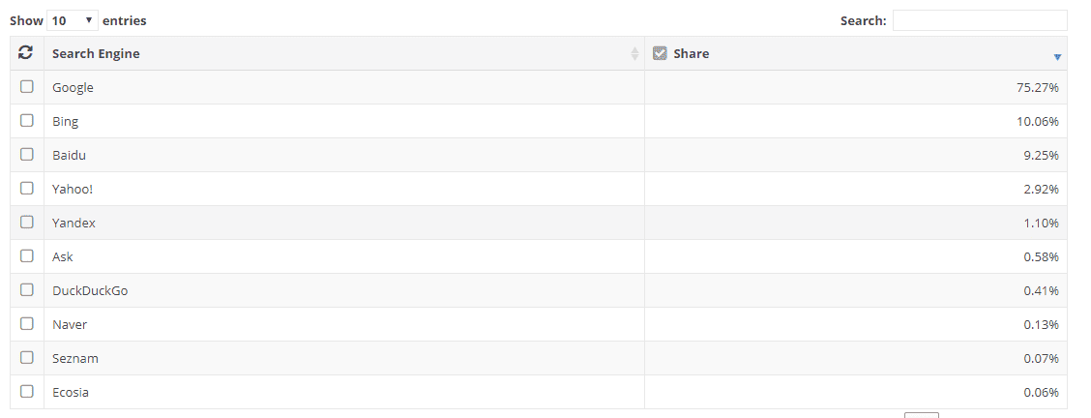This screenshot has height=418, width=1091.
Task: Click into the Search input field
Action: [980, 20]
